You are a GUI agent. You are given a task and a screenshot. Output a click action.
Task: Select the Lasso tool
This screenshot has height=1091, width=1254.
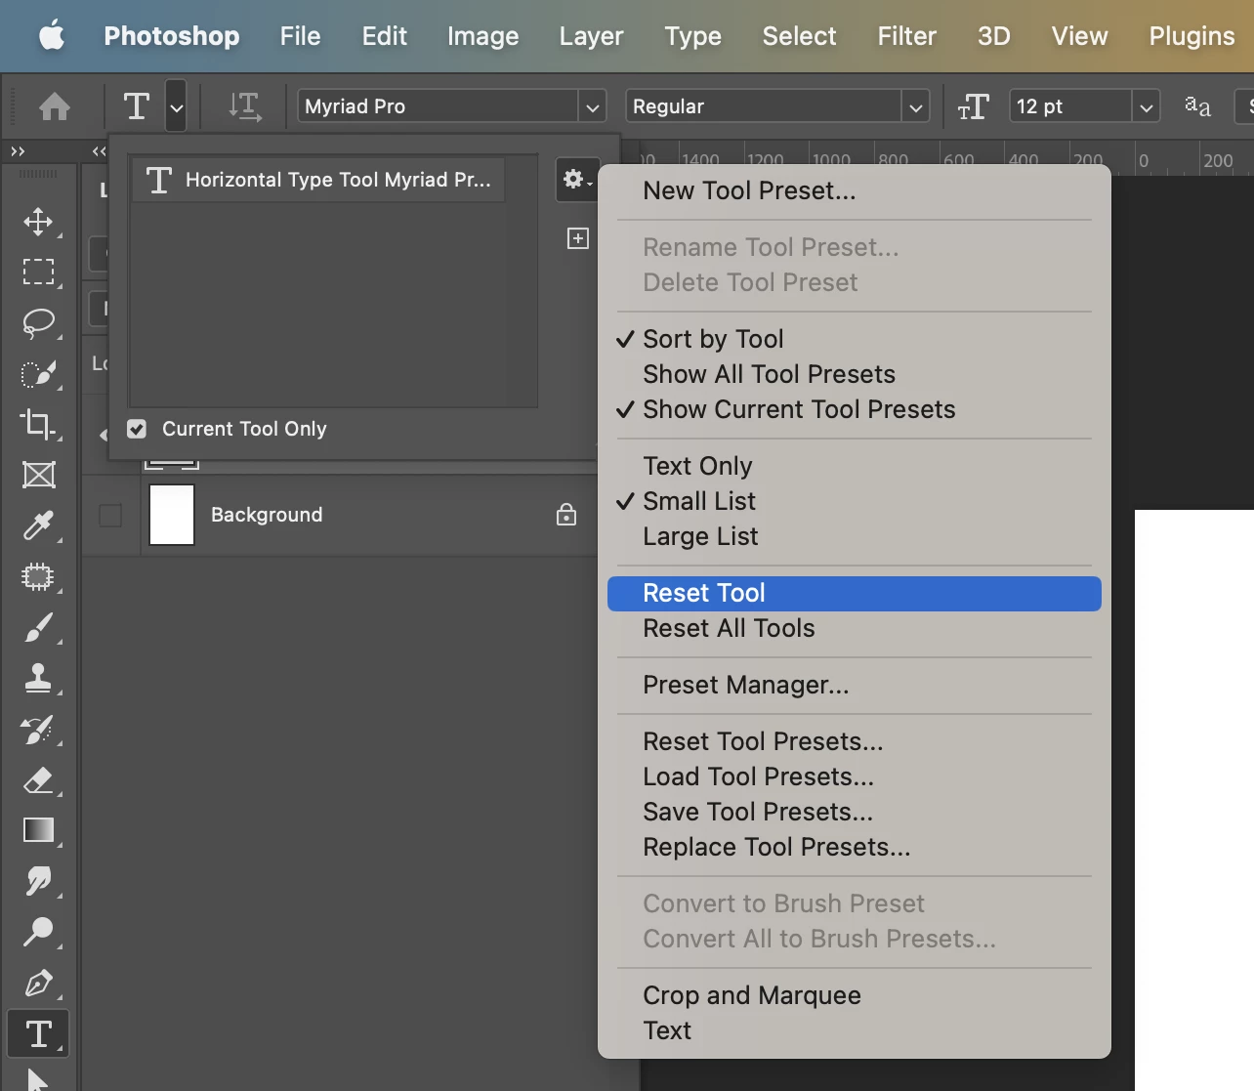click(38, 323)
